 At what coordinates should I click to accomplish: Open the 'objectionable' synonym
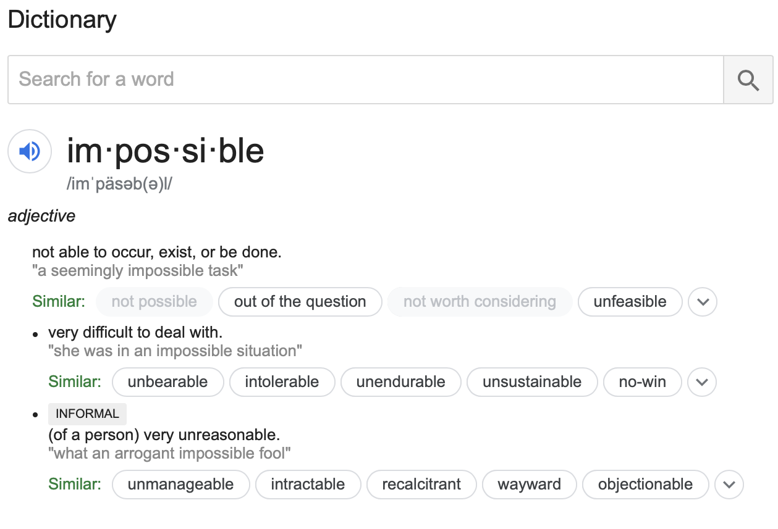645,485
